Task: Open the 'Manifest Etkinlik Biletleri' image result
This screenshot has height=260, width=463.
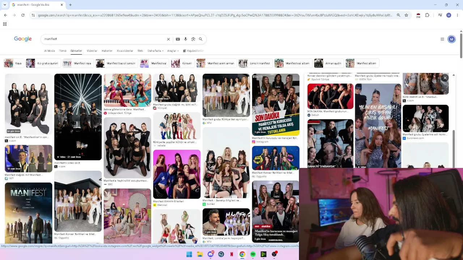Action: [x=177, y=174]
